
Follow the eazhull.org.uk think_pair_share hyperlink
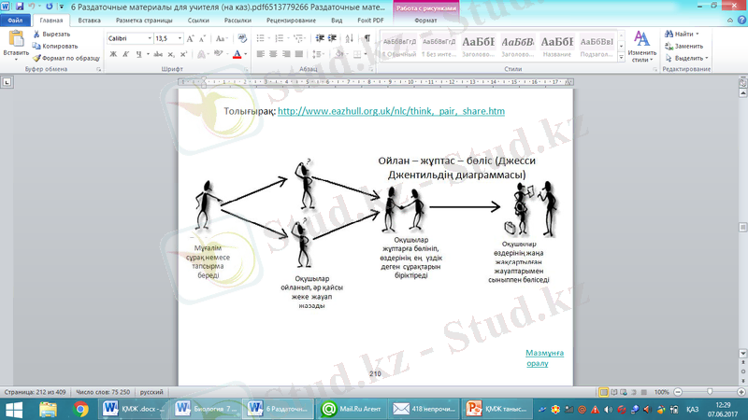coord(391,111)
